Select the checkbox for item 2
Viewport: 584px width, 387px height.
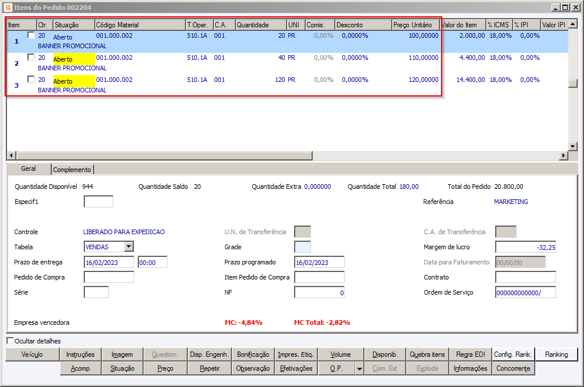click(31, 58)
